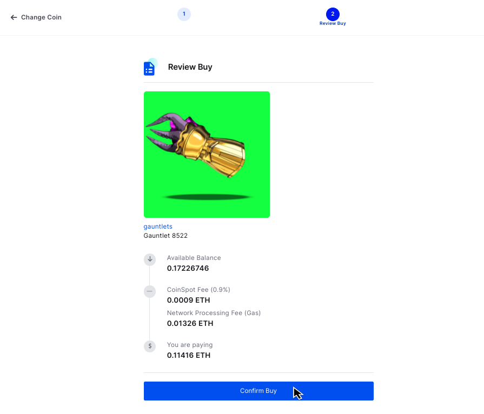Image resolution: width=484 pixels, height=414 pixels.
Task: Click the Review Buy section heading
Action: 190,67
